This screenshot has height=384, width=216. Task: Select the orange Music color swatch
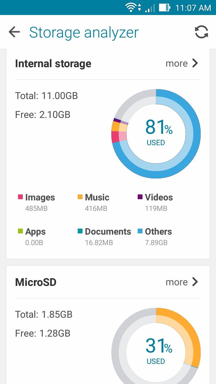[x=80, y=197]
